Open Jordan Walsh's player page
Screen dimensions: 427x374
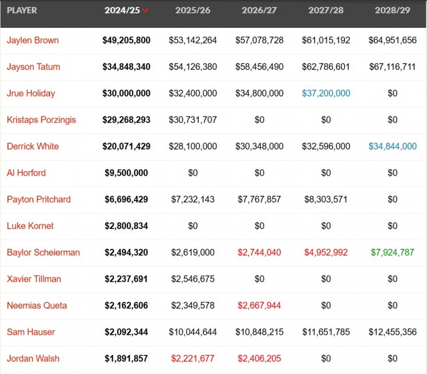tap(33, 359)
